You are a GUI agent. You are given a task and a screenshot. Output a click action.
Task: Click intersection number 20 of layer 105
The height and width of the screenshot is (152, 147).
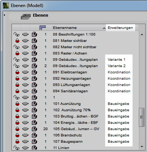(46, 129)
